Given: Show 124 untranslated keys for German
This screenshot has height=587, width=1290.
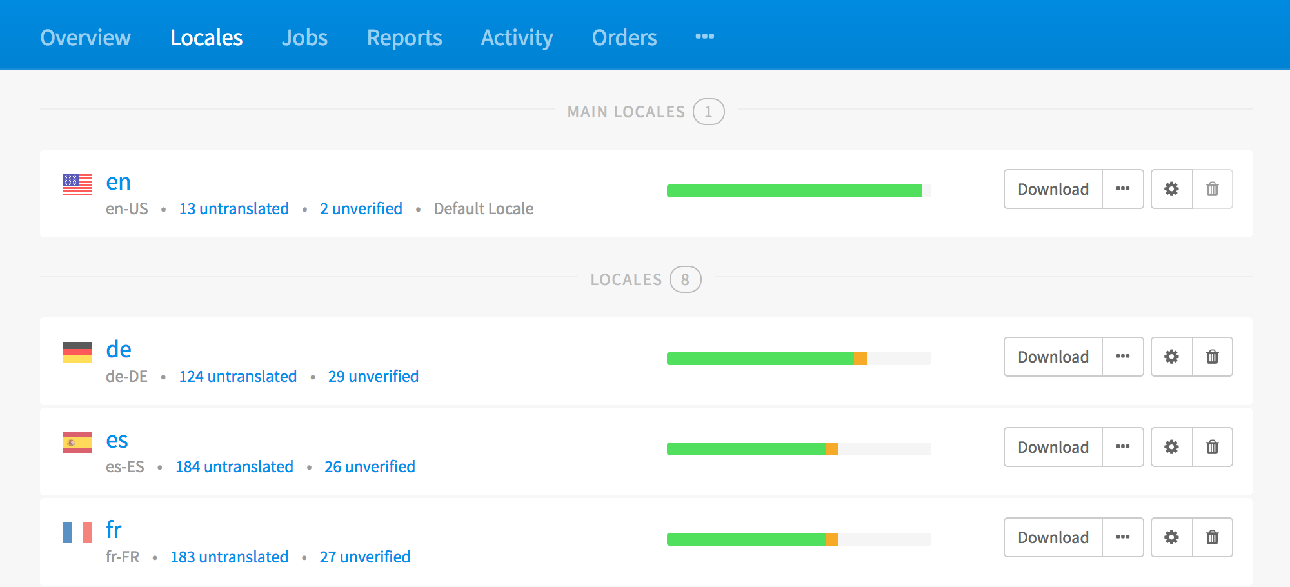Looking at the screenshot, I should (237, 377).
